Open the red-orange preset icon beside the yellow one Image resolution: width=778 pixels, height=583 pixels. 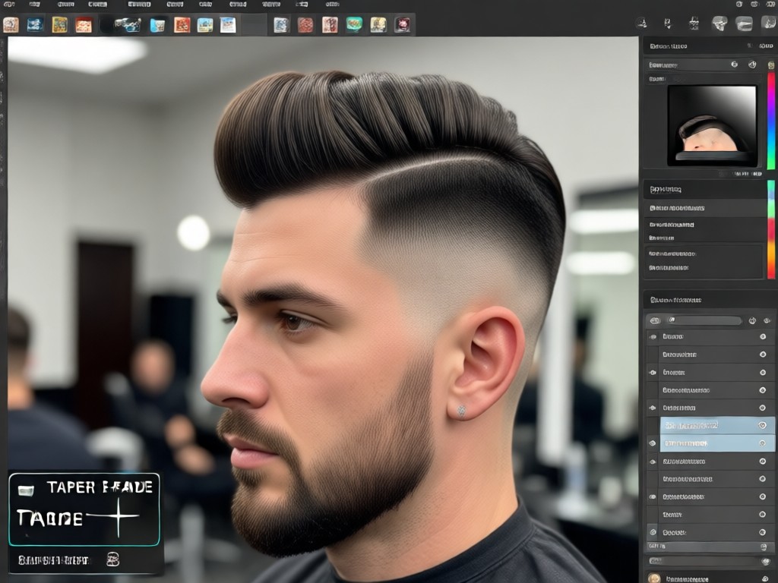[84, 25]
